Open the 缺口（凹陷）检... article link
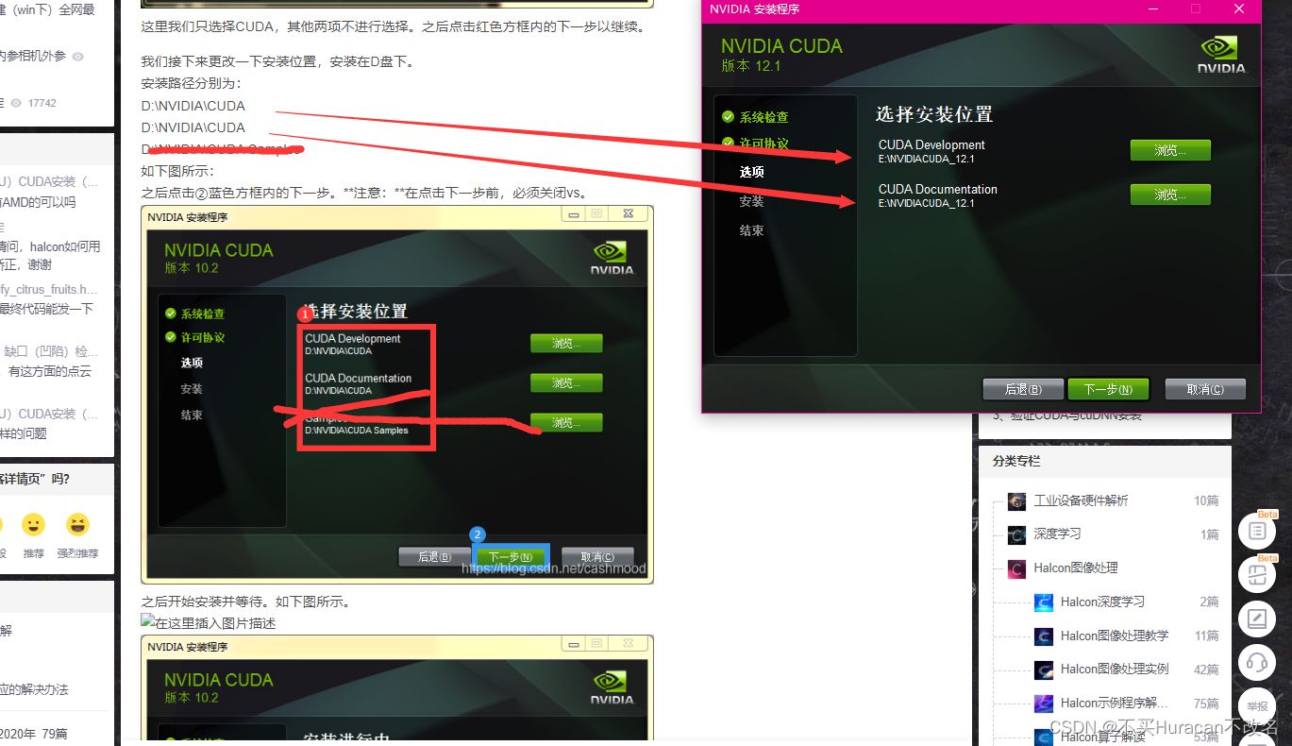 51,351
